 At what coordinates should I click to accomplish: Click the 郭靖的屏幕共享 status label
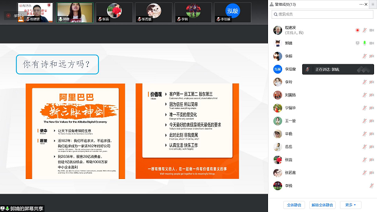(27, 208)
